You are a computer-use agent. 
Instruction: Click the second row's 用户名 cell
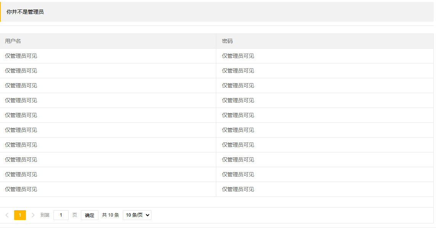[21, 71]
